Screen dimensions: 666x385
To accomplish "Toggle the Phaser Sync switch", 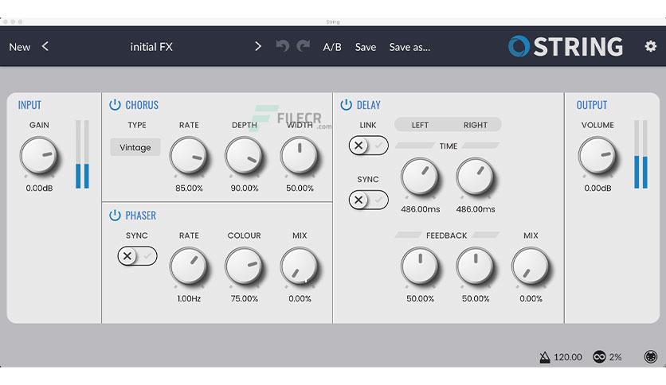I will coord(137,256).
